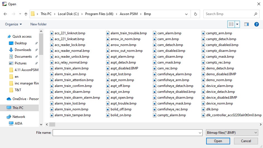Select This PC in navigation pane
This screenshot has width=263, height=148.
click(x=18, y=108)
